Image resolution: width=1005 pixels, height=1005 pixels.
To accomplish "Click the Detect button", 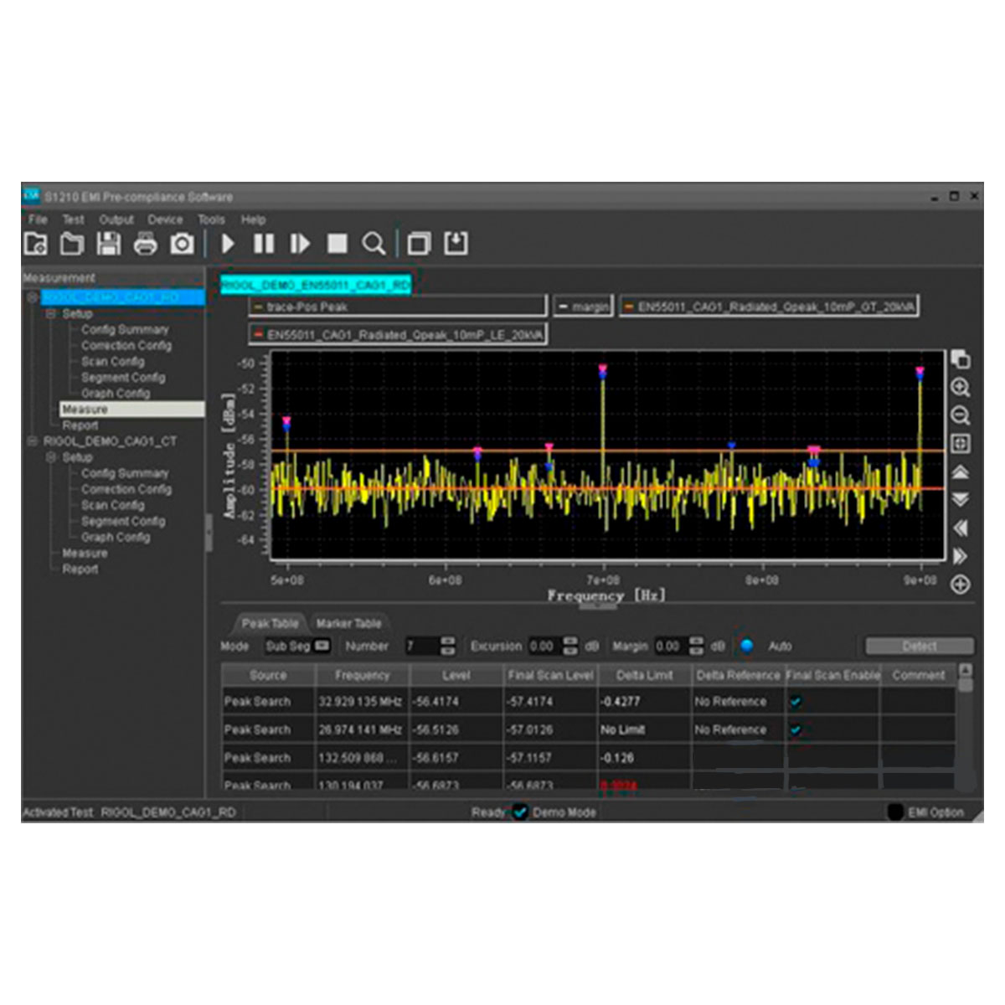I will coord(919,646).
